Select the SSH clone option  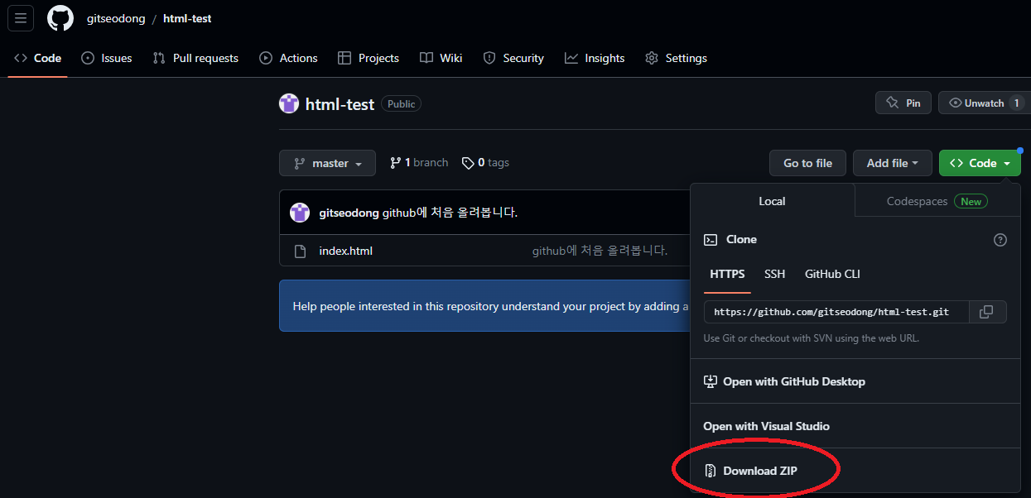pos(775,274)
